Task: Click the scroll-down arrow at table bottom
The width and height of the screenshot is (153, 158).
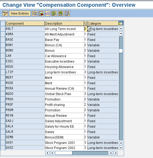Action: click(121, 148)
